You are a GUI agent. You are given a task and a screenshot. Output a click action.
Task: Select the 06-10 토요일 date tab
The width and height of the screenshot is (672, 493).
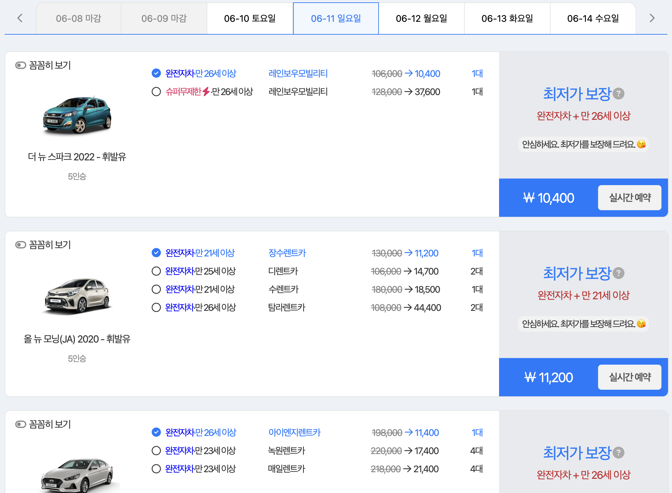point(250,18)
